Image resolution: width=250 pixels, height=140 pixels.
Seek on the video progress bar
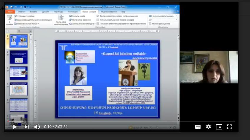pos(118,121)
